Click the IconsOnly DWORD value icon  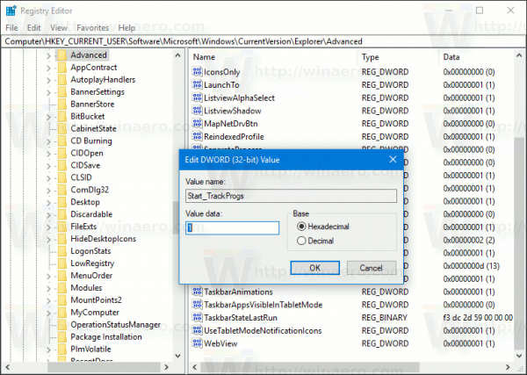197,71
